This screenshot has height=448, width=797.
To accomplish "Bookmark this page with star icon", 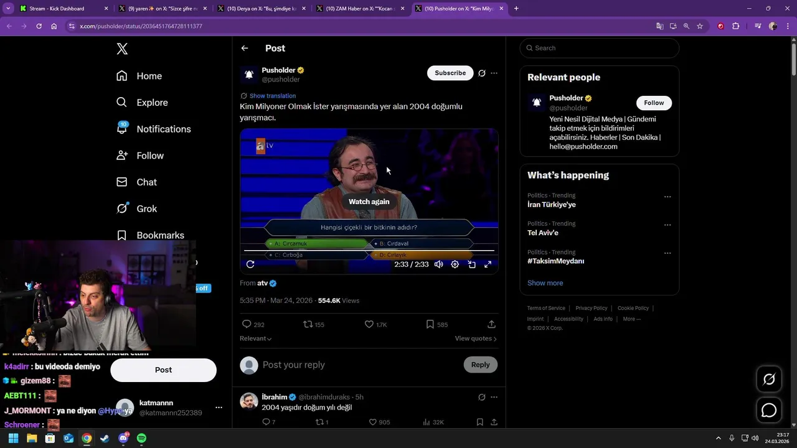I will pos(700,26).
